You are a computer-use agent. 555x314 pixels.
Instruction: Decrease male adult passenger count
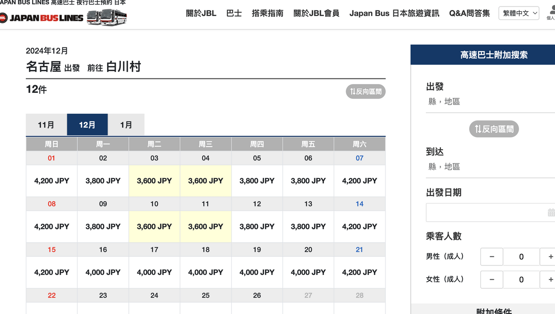point(492,257)
